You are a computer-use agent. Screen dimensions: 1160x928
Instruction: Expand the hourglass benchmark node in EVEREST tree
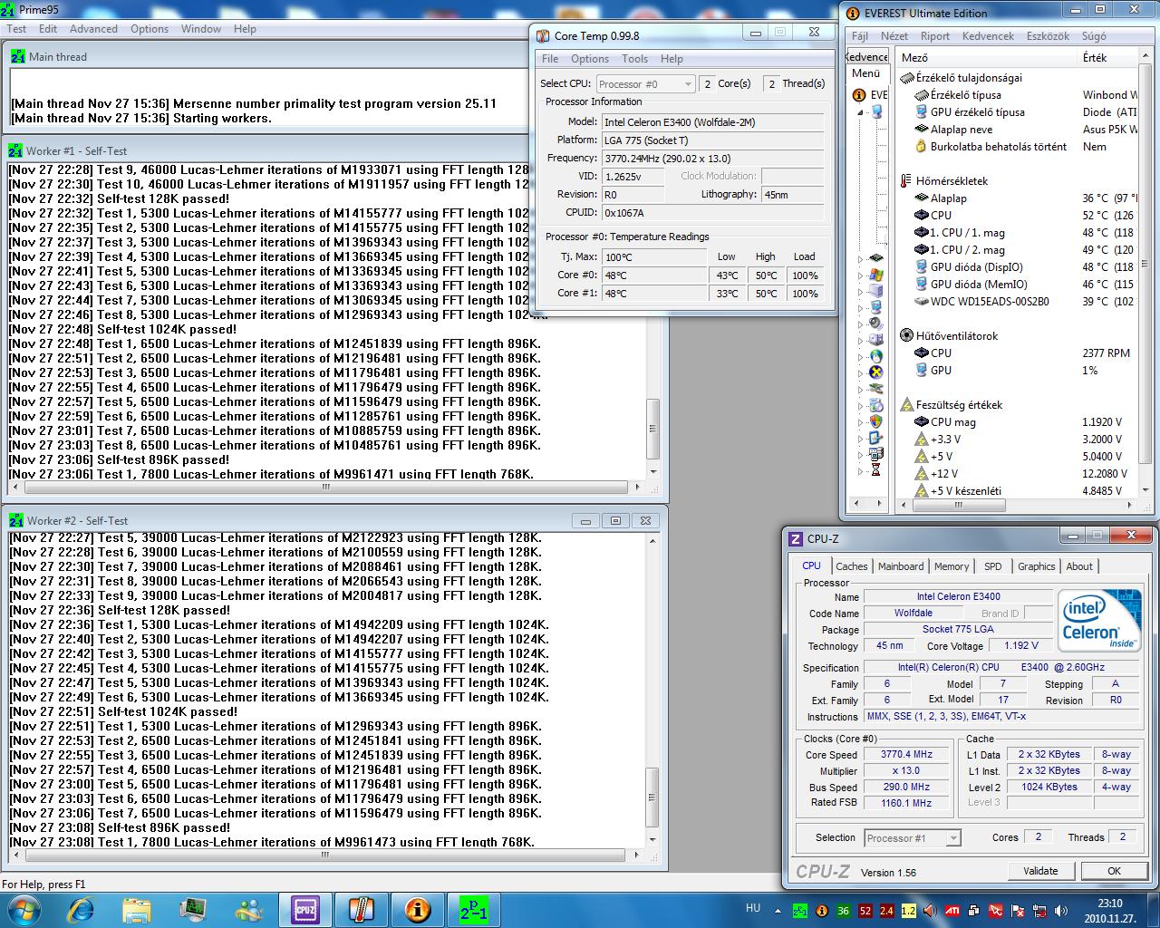[860, 469]
